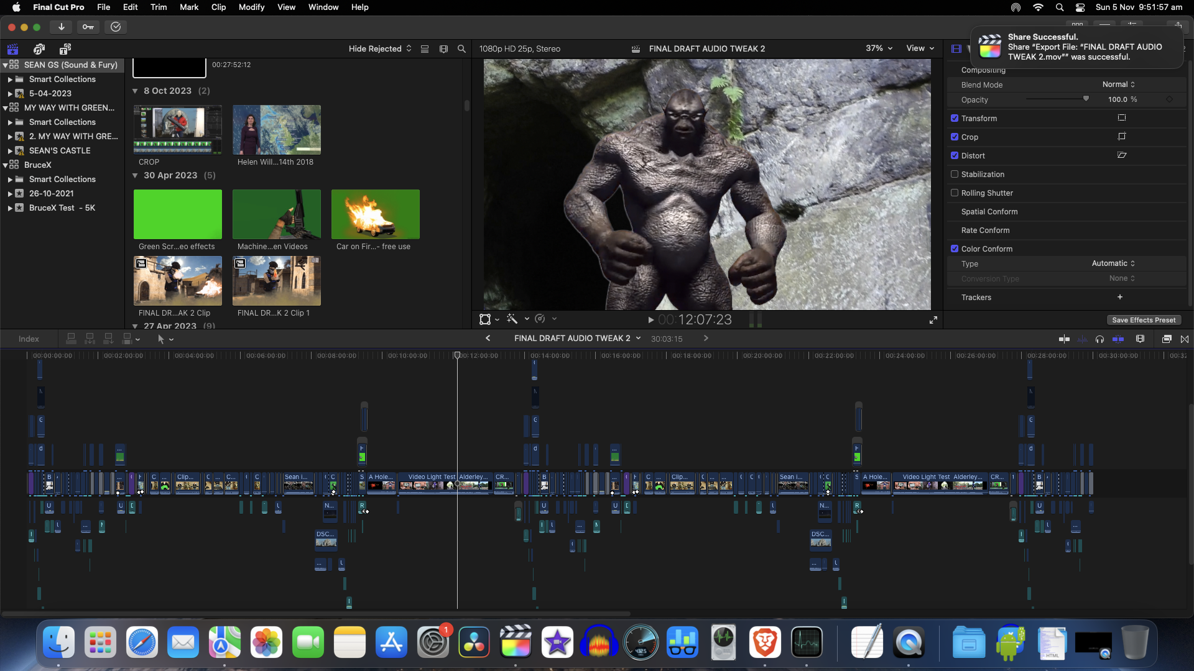Screen dimensions: 1194x671
Task: Adjust the Opacity slider handle
Action: coord(1086,99)
